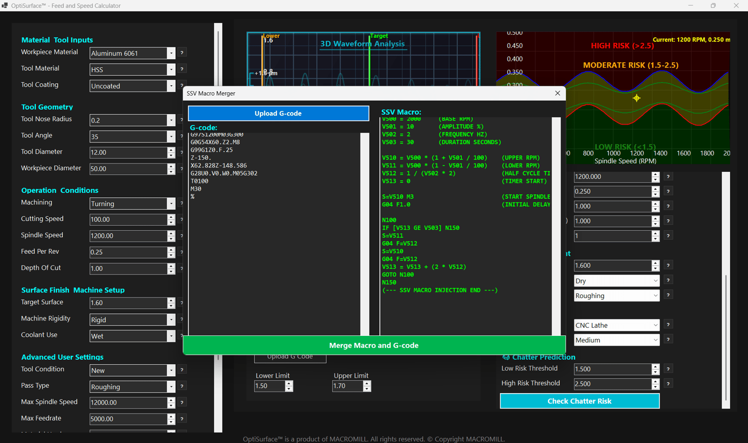Open help for Tool Condition setting
Screen dimensions: 748x443
click(182, 370)
